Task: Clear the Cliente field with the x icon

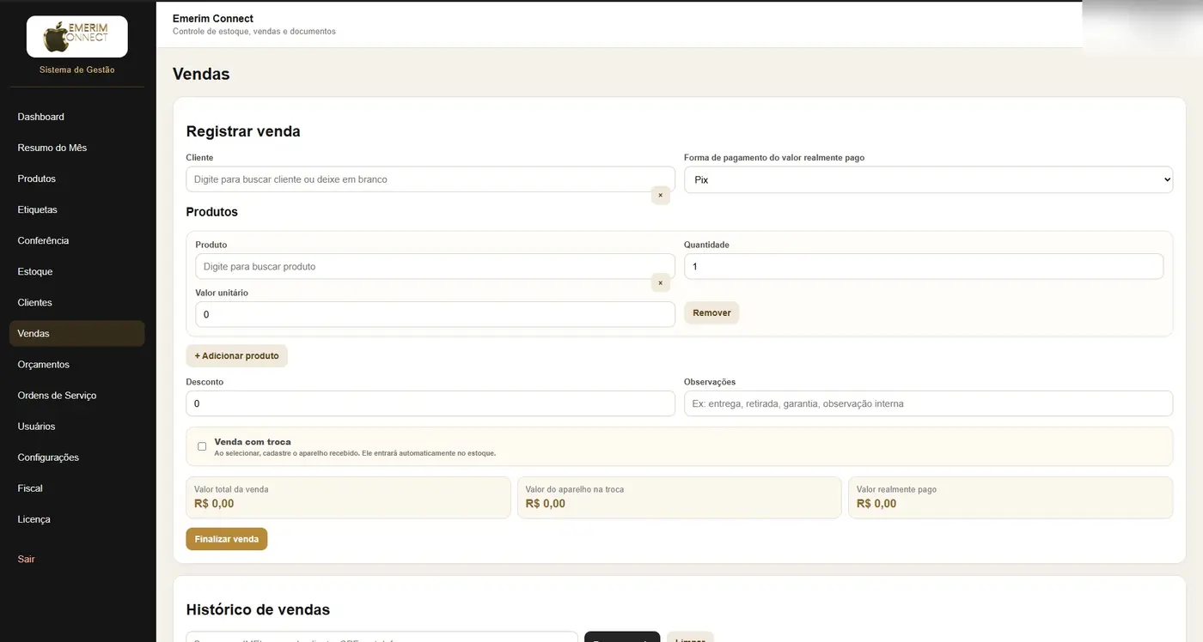Action: point(660,196)
